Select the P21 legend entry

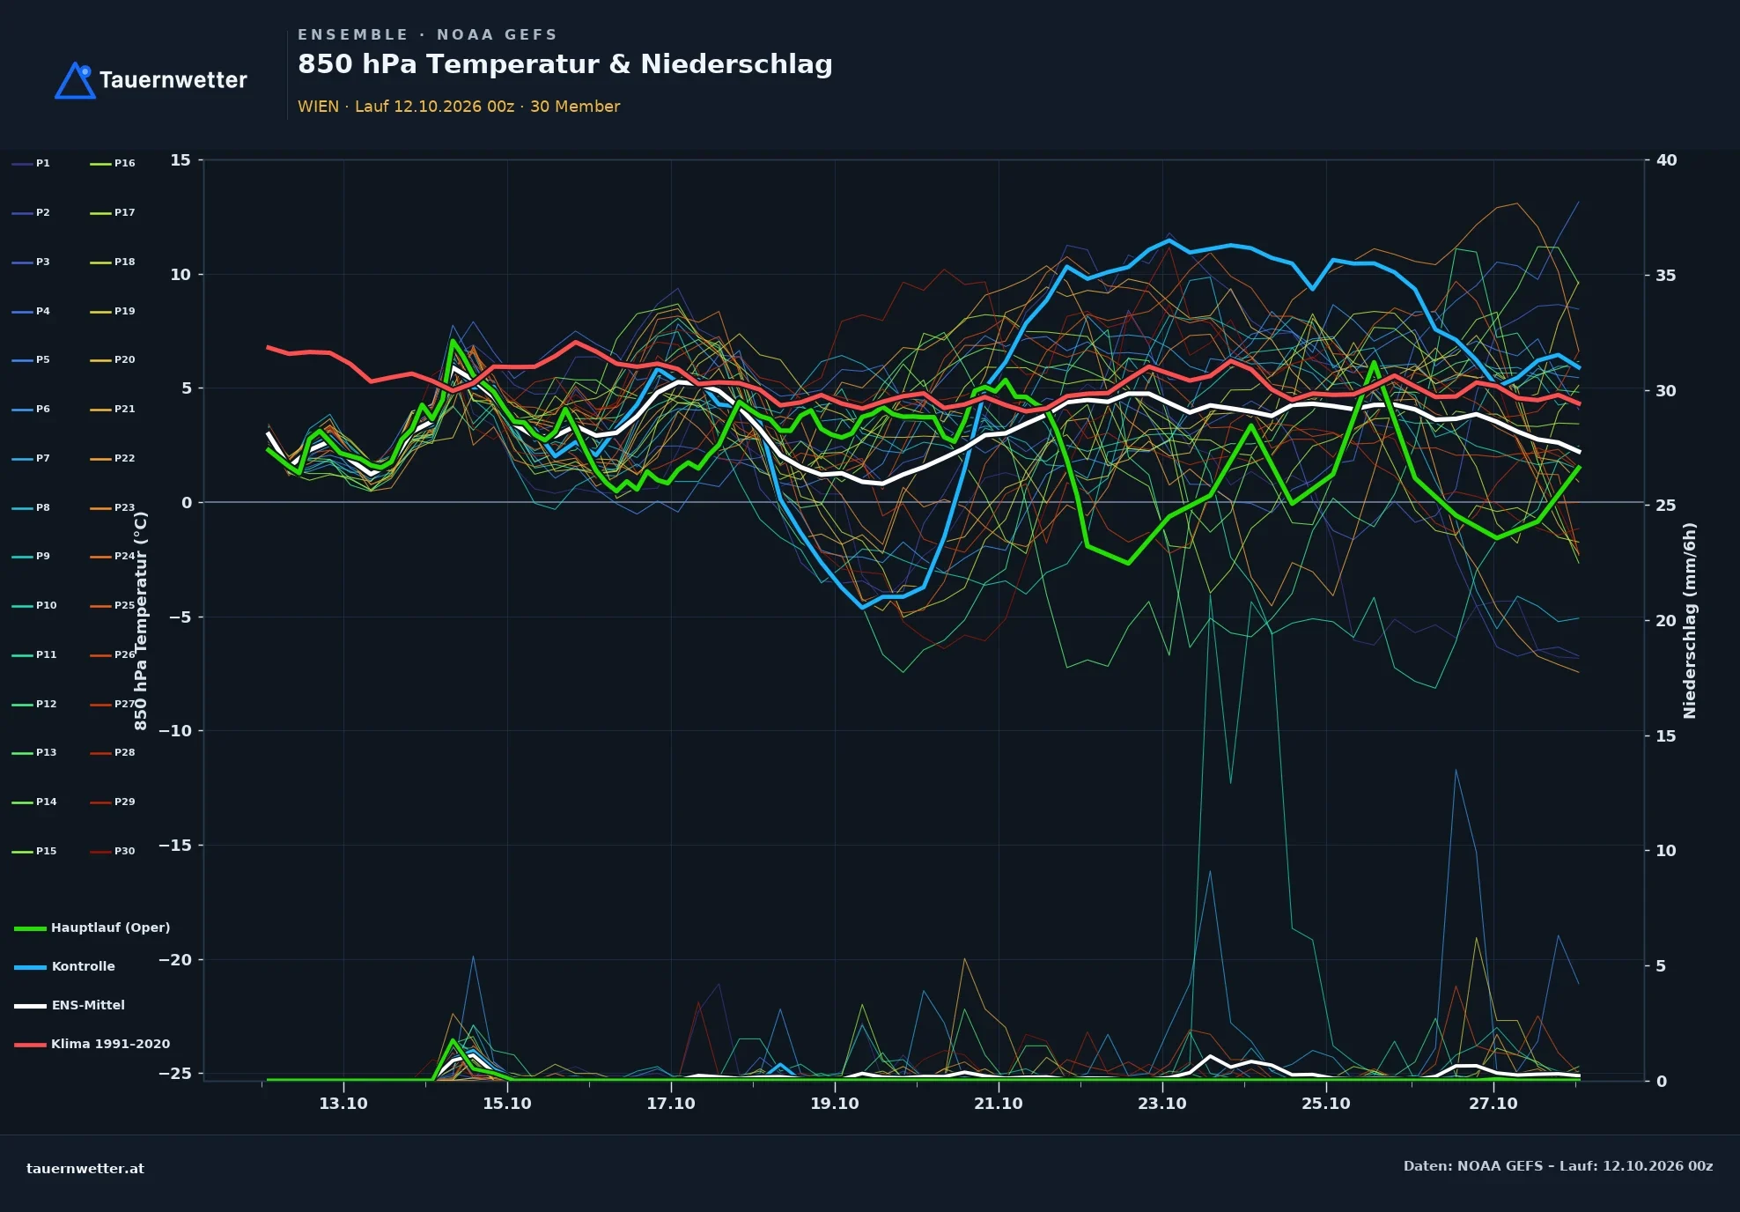pyautogui.click(x=113, y=410)
